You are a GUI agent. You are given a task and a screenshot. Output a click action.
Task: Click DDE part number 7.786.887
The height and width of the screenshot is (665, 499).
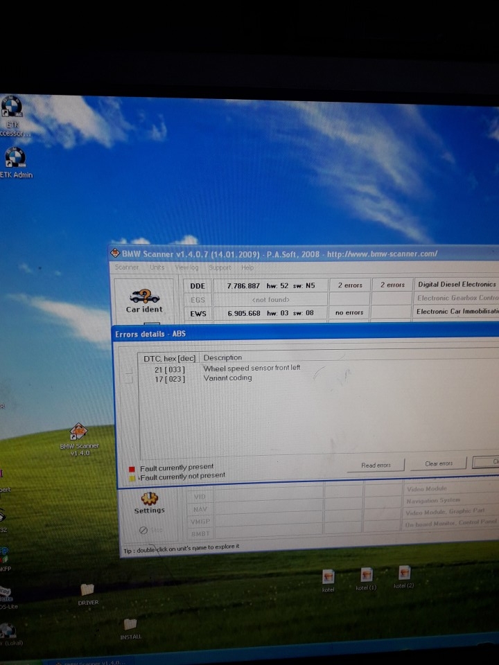pos(243,286)
